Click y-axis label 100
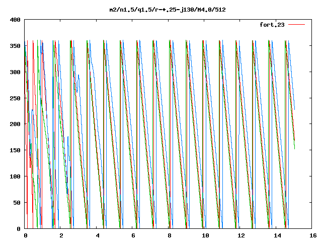 (x=15, y=176)
